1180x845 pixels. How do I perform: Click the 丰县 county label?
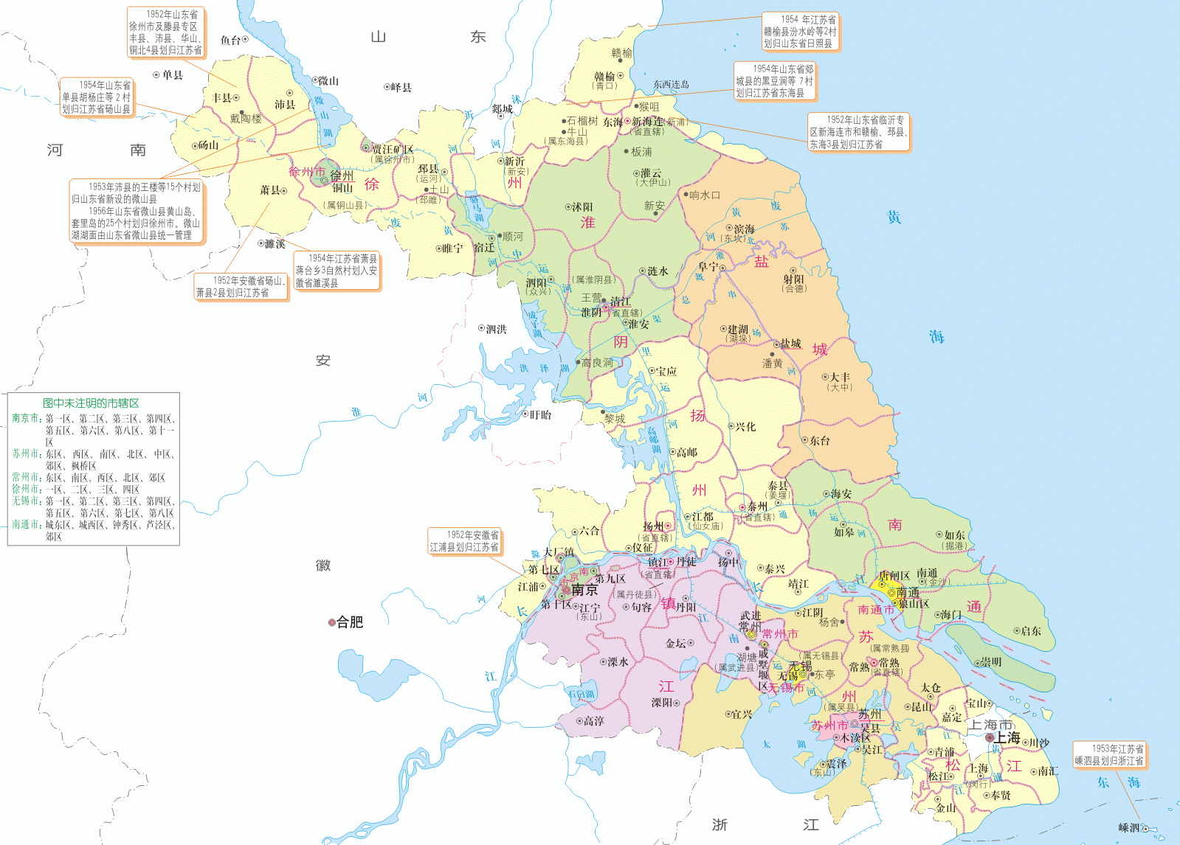click(x=222, y=97)
